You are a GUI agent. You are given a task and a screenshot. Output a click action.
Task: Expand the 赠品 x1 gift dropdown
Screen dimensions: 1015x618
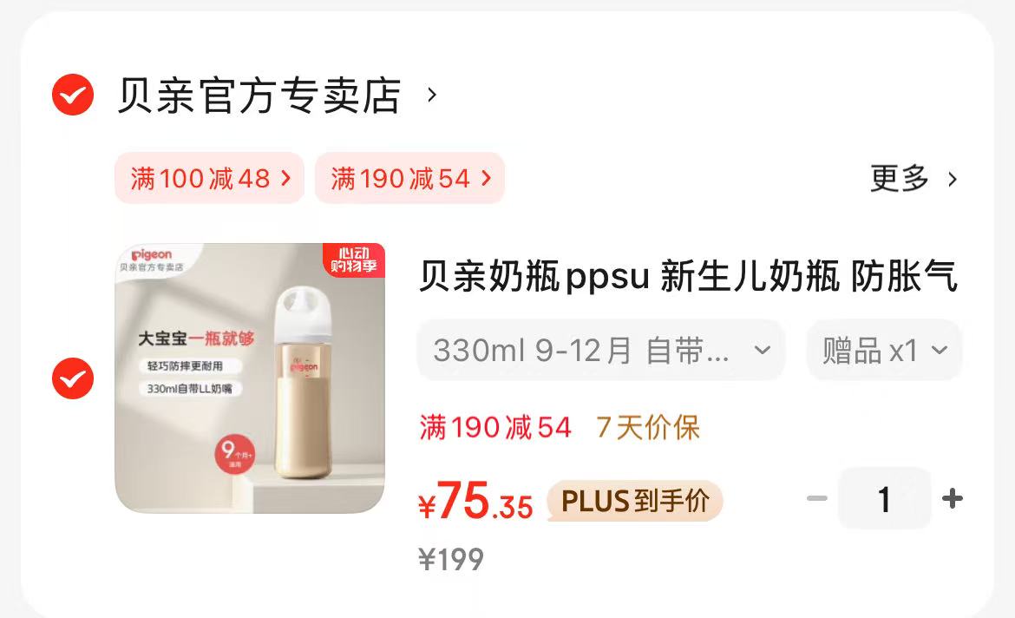(884, 351)
